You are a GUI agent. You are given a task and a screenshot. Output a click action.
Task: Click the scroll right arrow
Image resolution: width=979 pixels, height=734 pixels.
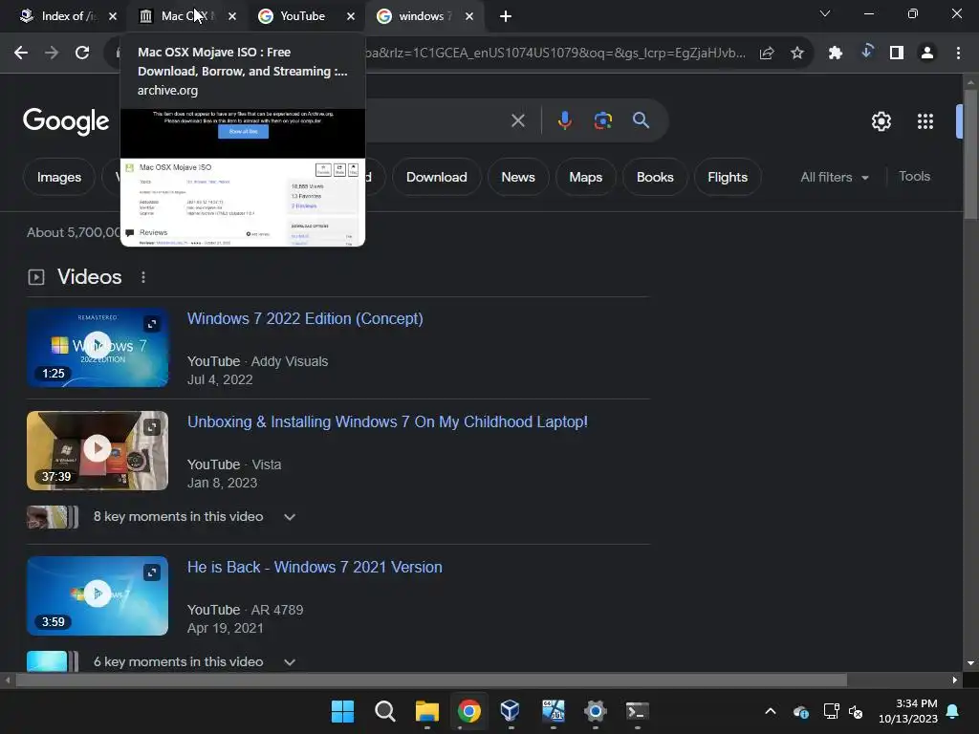tap(955, 680)
